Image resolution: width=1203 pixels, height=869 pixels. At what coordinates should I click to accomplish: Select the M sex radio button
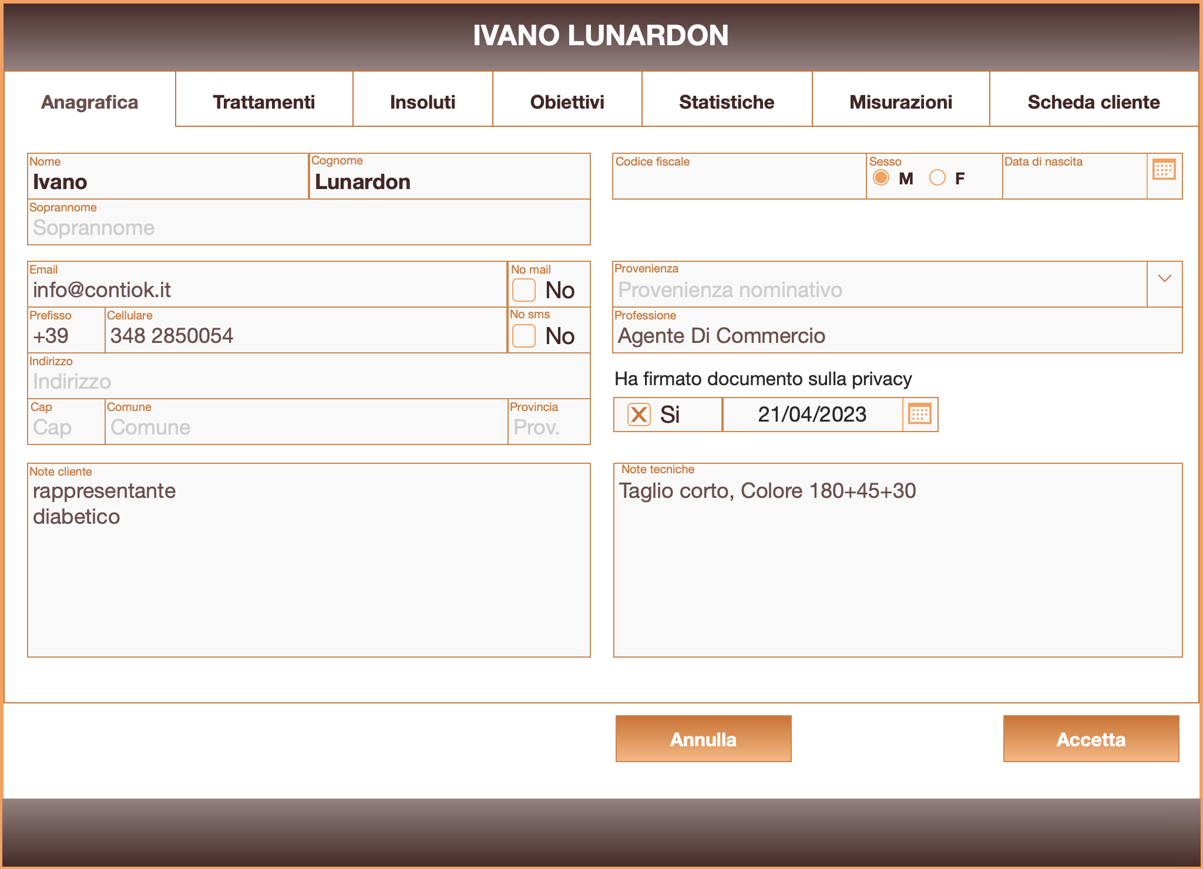point(881,177)
